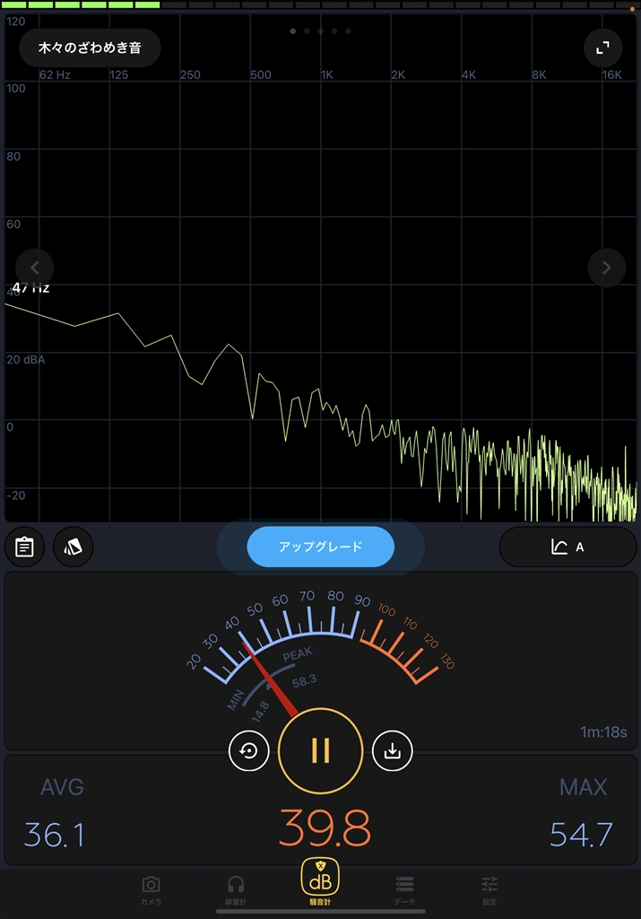Tap the MAX value 54.7
This screenshot has width=641, height=919.
point(582,835)
